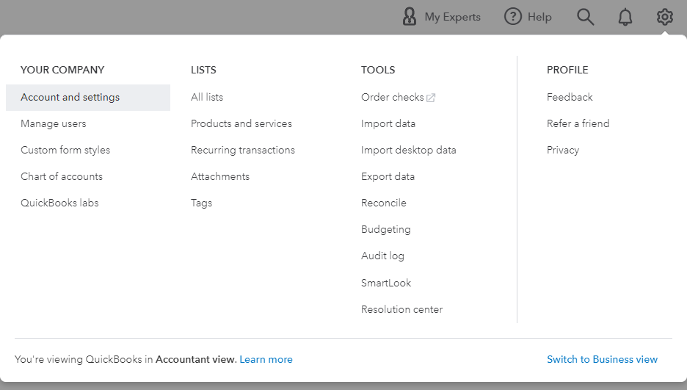Click the search magnifying glass icon
This screenshot has width=687, height=390.
585,17
